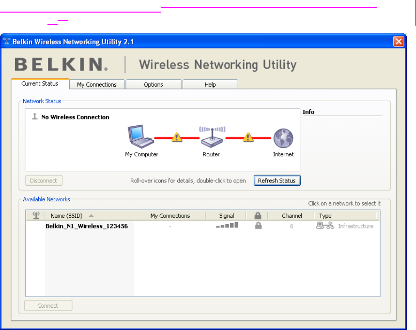Open the Options tab

pyautogui.click(x=154, y=85)
